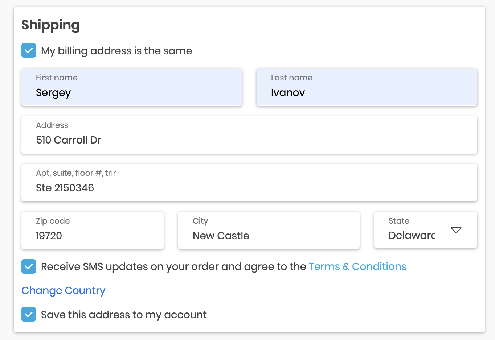Viewport: 495px width, 340px height.
Task: Click the Shipping section heading
Action: pyautogui.click(x=50, y=25)
